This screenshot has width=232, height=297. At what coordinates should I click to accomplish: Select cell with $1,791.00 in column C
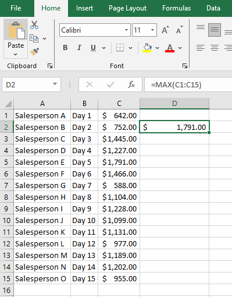119,162
